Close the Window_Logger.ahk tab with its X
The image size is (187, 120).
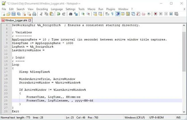(30, 20)
